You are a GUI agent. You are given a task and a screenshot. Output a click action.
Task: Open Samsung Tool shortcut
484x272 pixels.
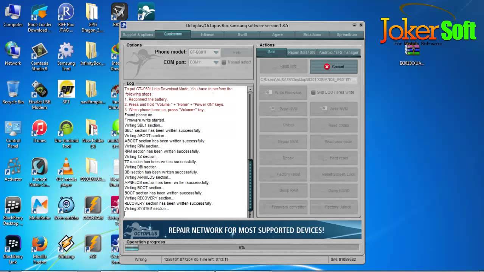tap(66, 57)
